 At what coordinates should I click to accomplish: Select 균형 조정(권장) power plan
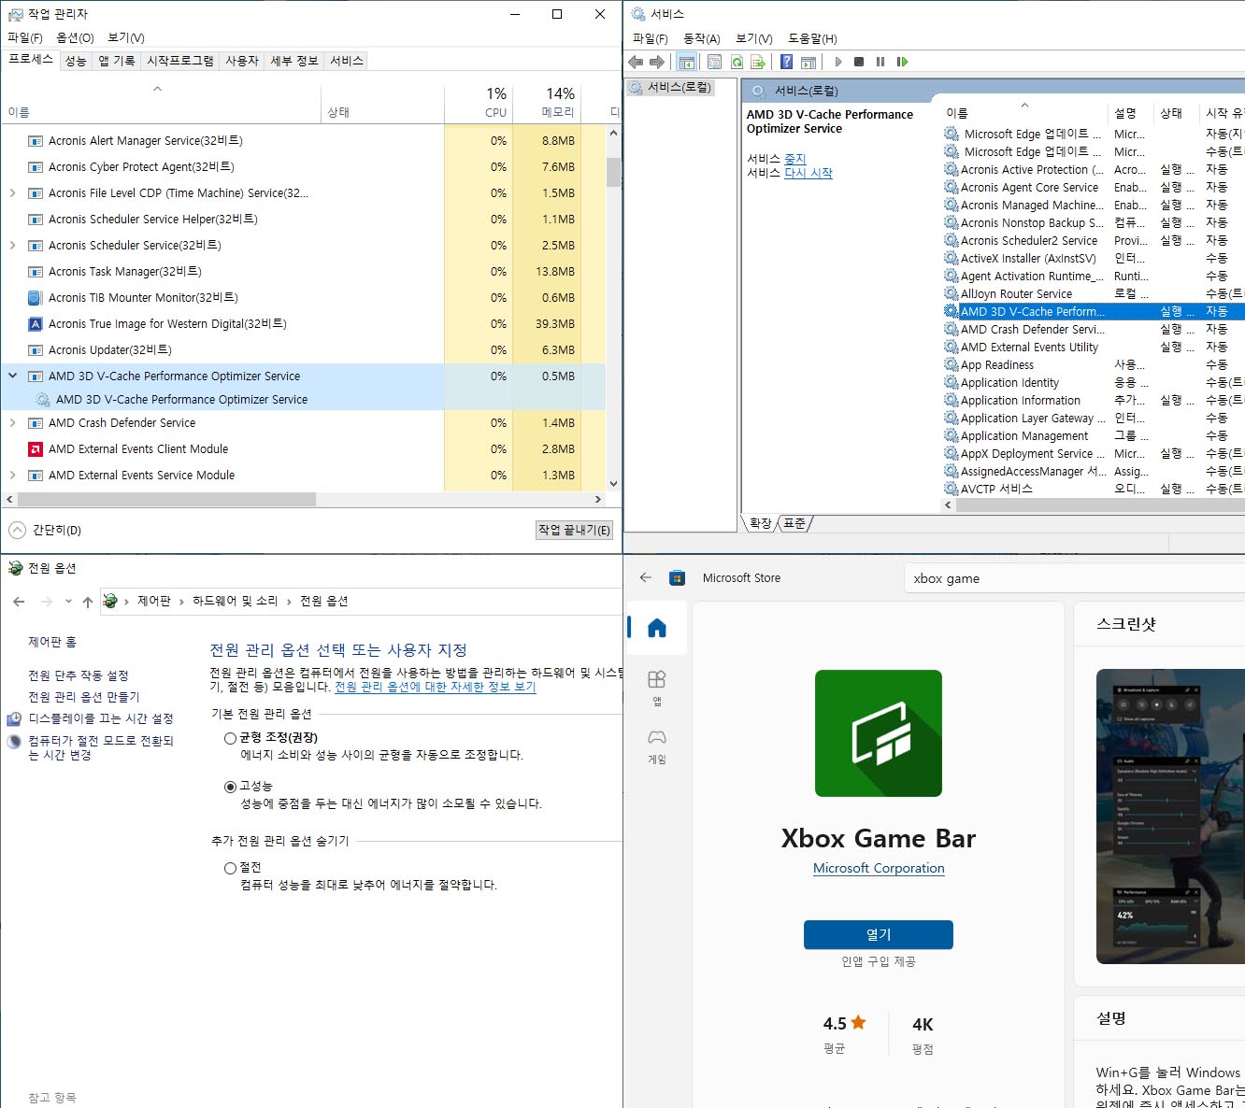point(230,738)
